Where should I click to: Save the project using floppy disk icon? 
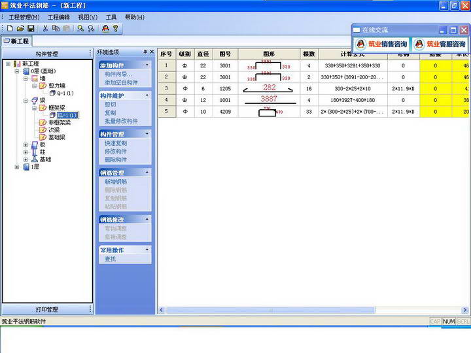[31, 28]
